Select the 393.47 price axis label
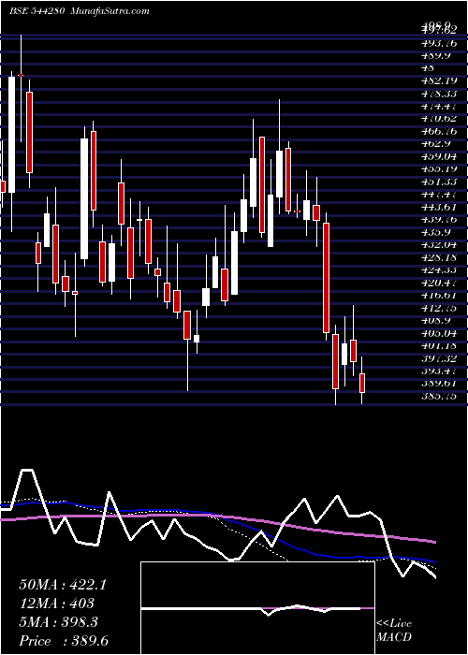The height and width of the screenshot is (655, 468). (x=439, y=371)
